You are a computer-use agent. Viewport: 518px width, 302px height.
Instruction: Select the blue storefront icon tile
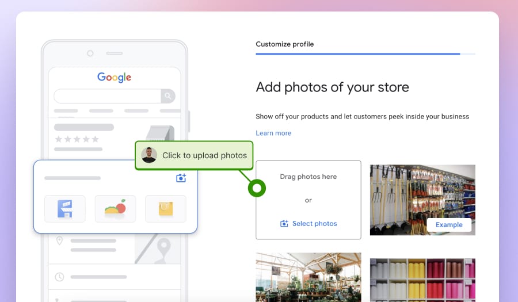pos(64,209)
